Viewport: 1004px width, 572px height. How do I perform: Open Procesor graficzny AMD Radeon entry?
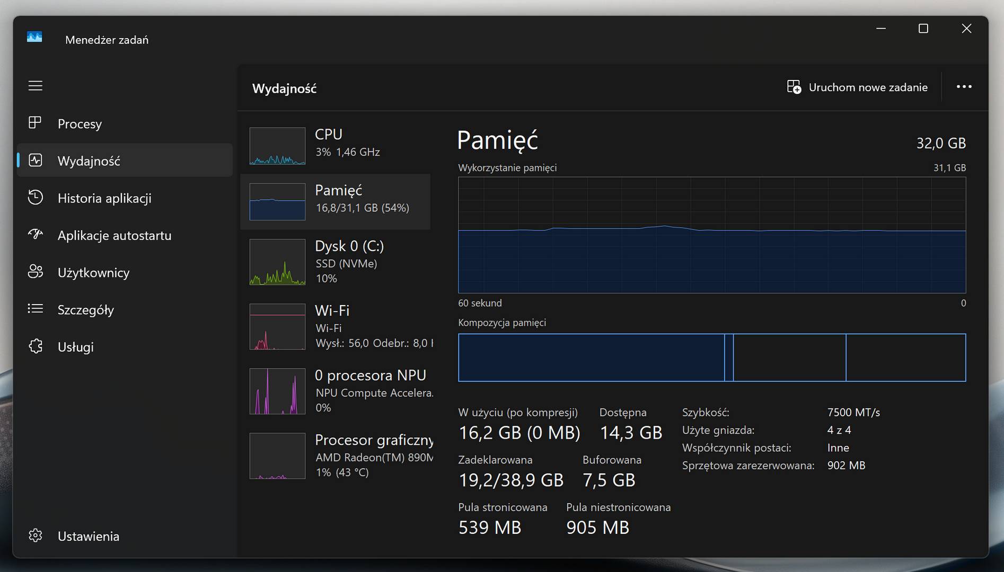[339, 455]
